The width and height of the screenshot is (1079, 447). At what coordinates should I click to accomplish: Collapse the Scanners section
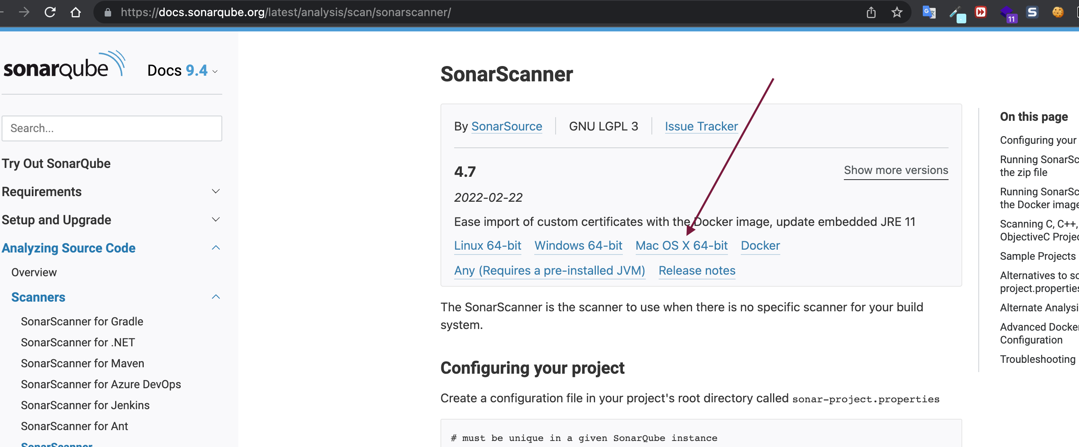[216, 297]
